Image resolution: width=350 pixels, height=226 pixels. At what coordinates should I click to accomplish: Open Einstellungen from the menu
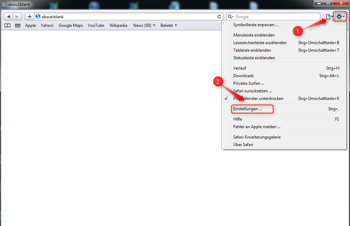point(284,109)
